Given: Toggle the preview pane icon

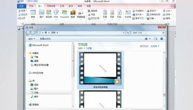Looking at the screenshot, I should click(x=156, y=39).
